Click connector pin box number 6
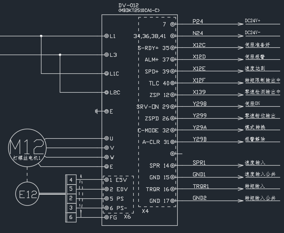284x233 pixels. pos(71,217)
